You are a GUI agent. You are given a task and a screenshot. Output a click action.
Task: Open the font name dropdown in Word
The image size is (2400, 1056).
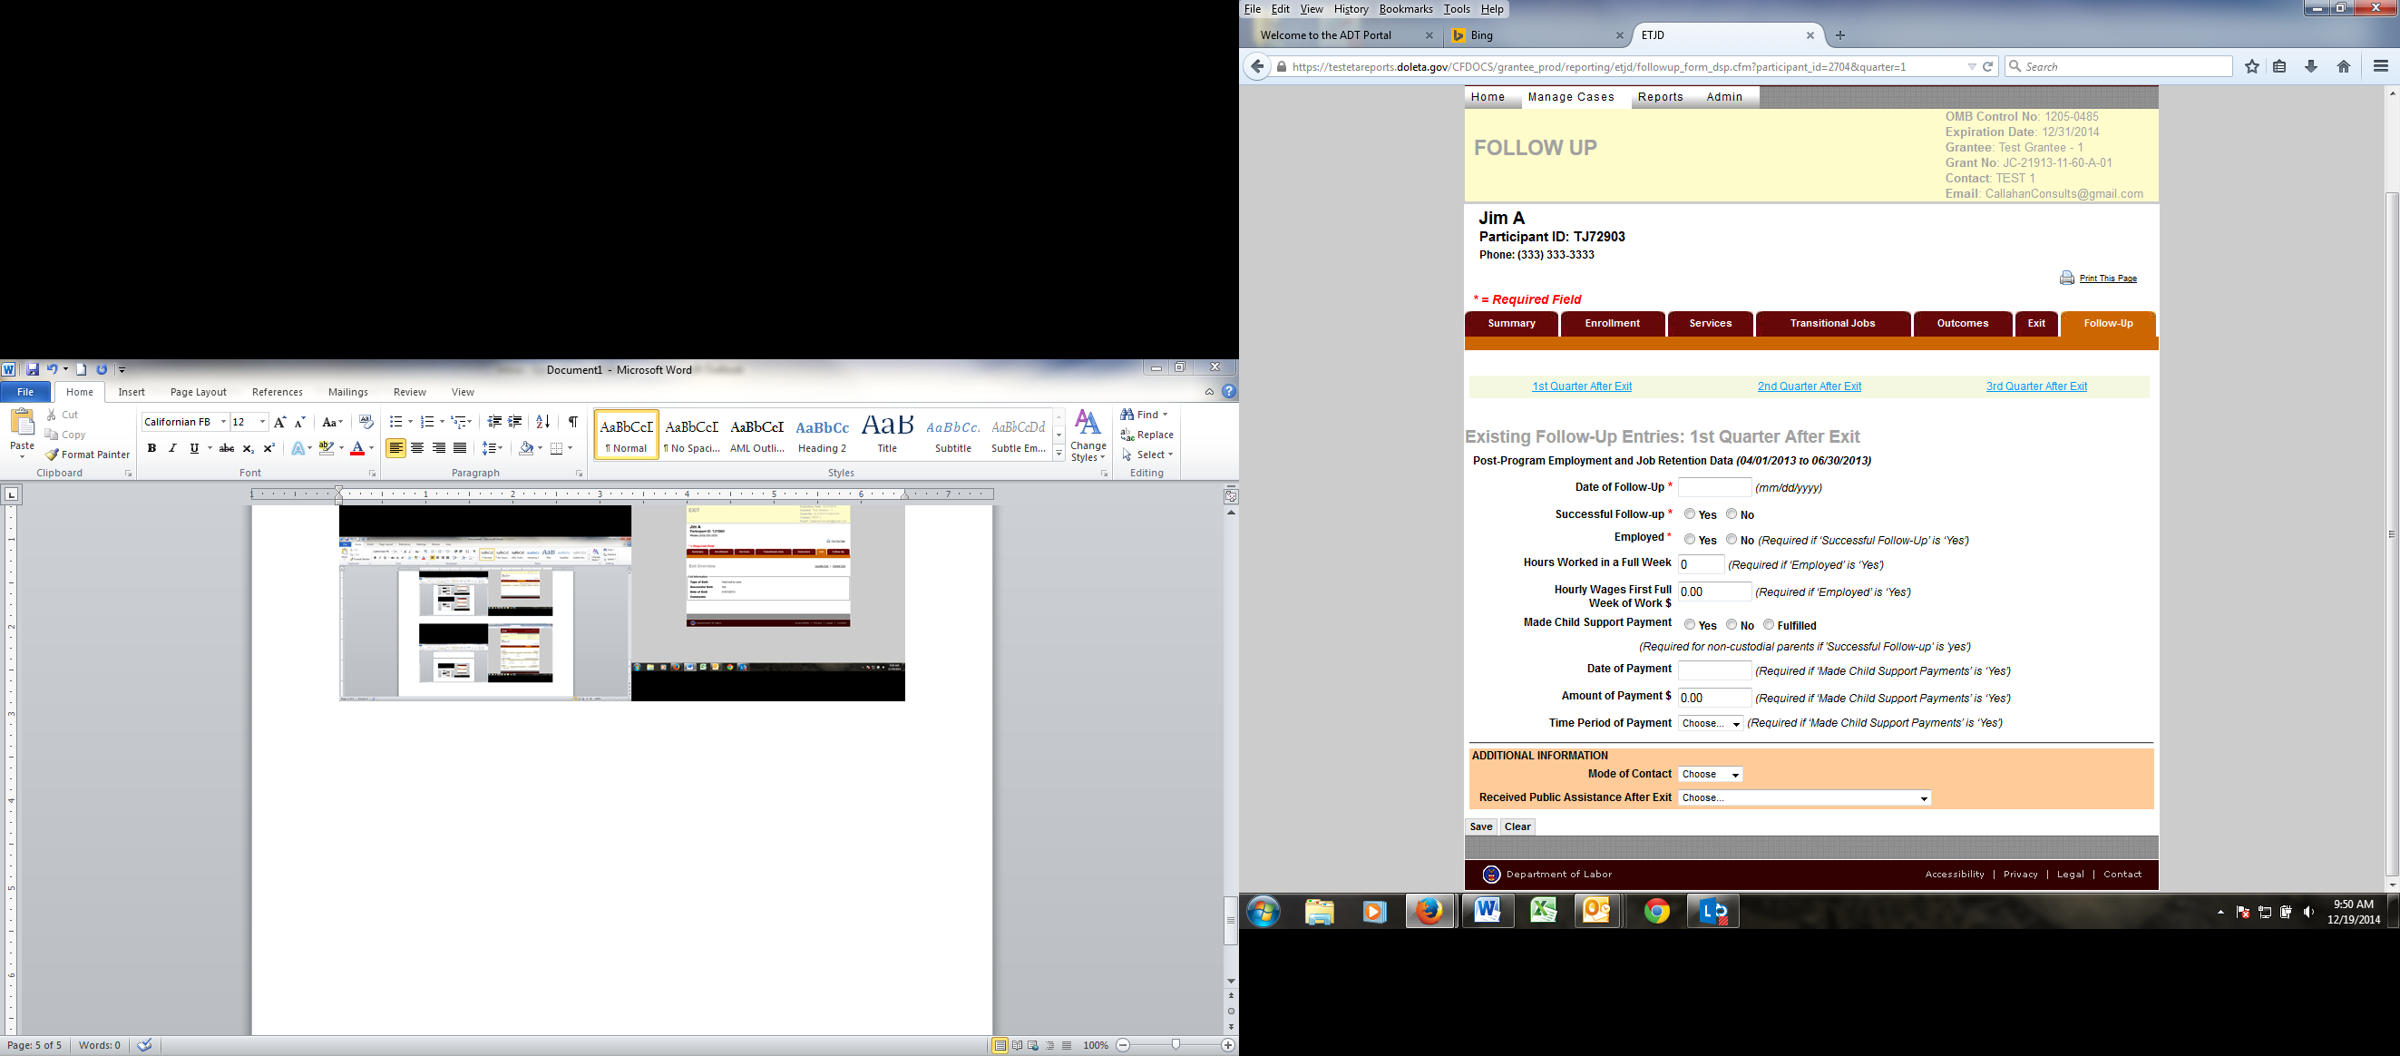[x=224, y=422]
